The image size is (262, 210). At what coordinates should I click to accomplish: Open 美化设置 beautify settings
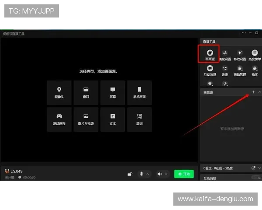tap(225, 55)
